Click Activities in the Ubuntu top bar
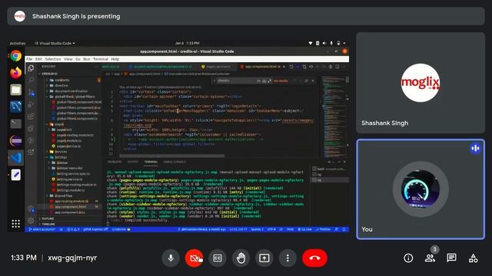This screenshot has height=276, width=492. click(x=18, y=43)
